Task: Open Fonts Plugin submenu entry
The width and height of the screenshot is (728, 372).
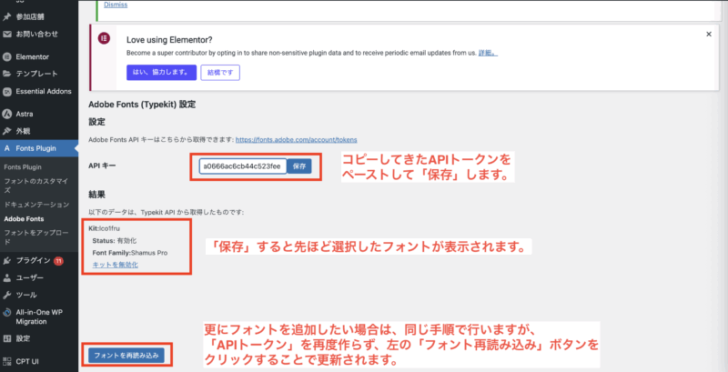Action: [23, 167]
